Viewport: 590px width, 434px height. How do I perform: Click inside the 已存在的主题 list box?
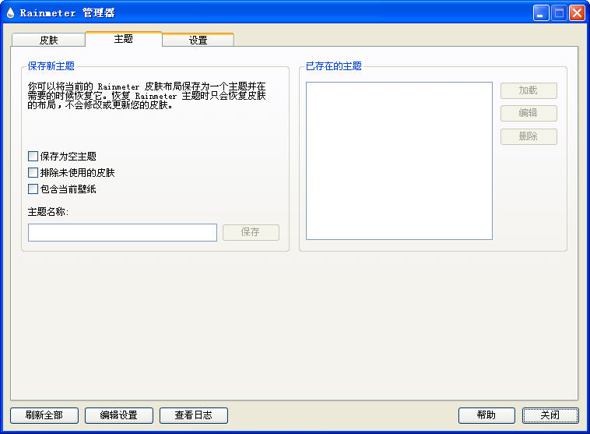(399, 161)
